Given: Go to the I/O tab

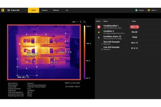Looking at the screenshot, I should (67, 10).
